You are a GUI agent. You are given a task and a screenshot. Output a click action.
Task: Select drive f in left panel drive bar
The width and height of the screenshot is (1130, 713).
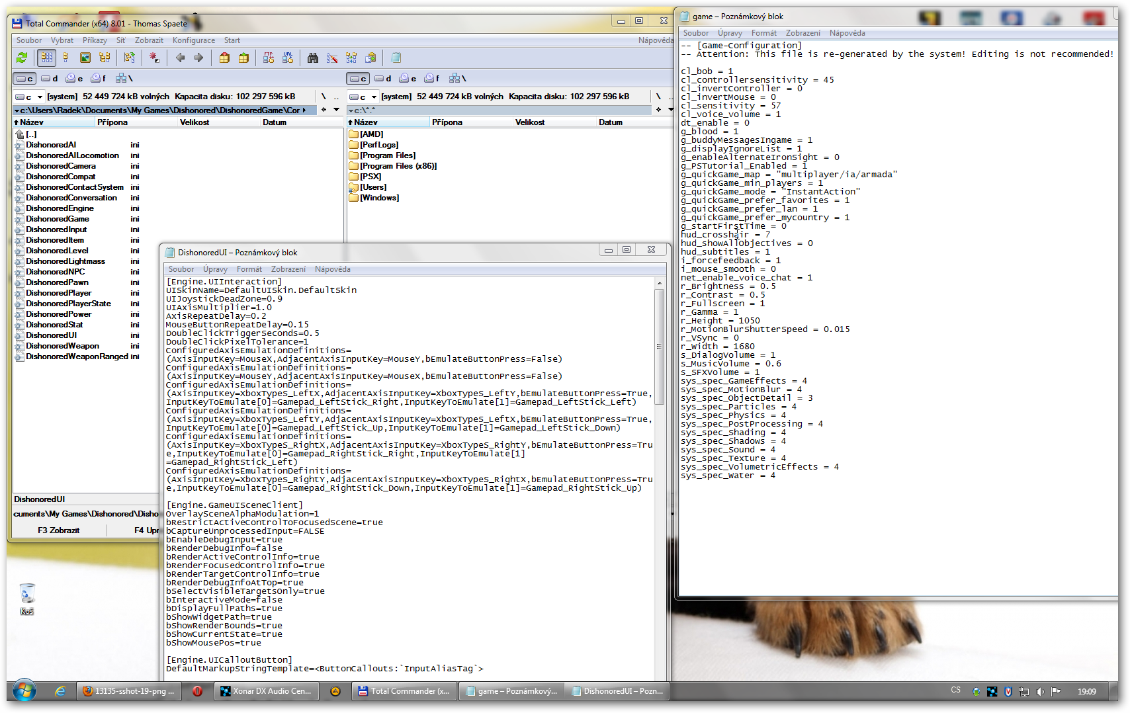pyautogui.click(x=99, y=79)
